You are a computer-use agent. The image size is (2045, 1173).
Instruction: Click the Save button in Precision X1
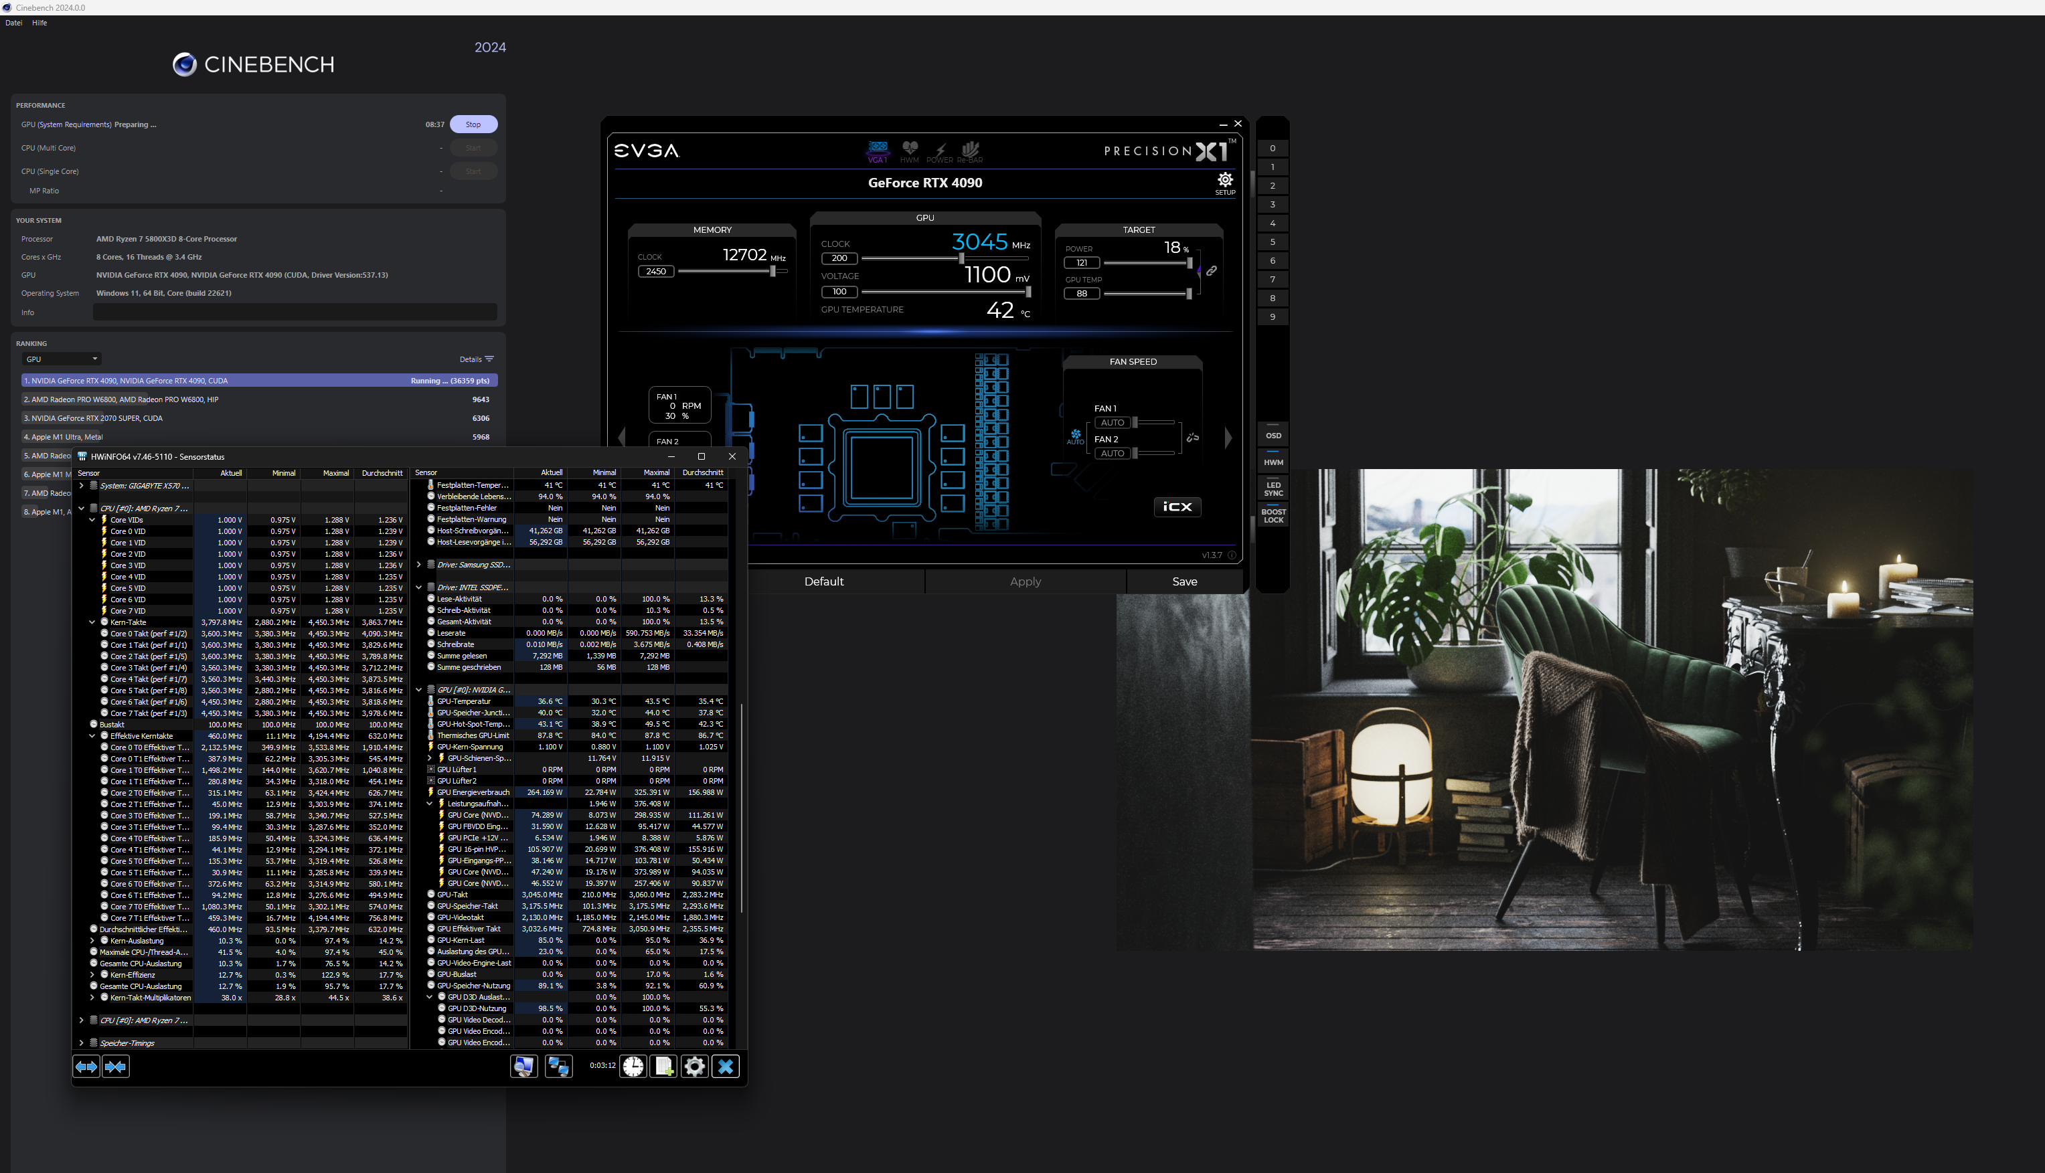[1183, 581]
